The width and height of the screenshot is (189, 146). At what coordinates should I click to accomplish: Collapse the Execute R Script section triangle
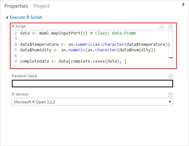pos(7,18)
